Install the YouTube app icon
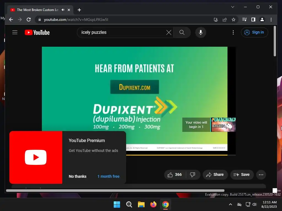 coord(216,20)
